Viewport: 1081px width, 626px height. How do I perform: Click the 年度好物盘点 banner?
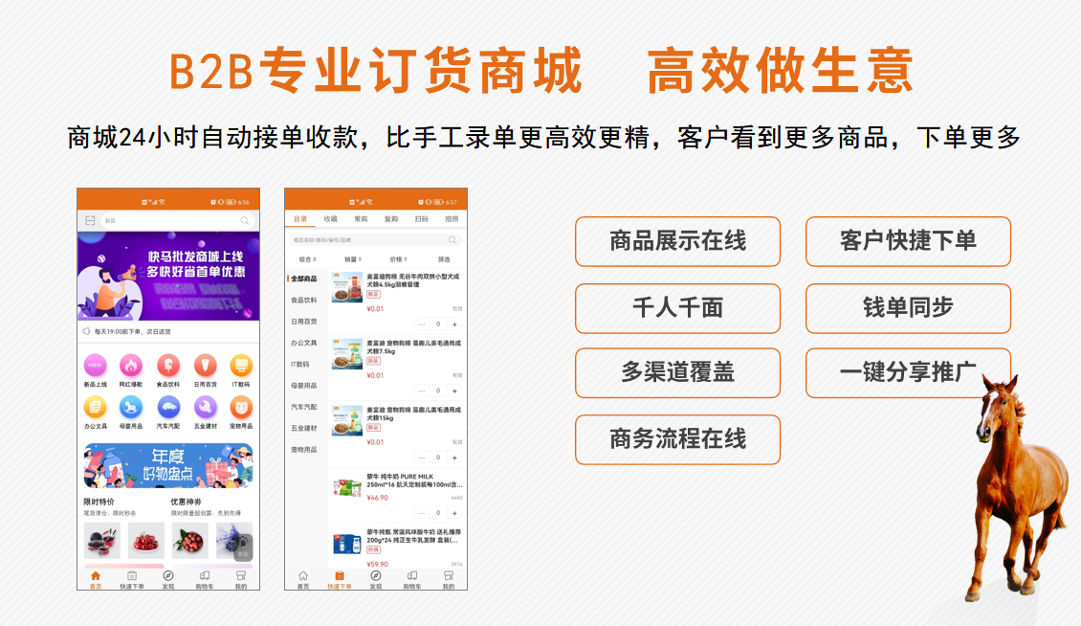pos(168,465)
